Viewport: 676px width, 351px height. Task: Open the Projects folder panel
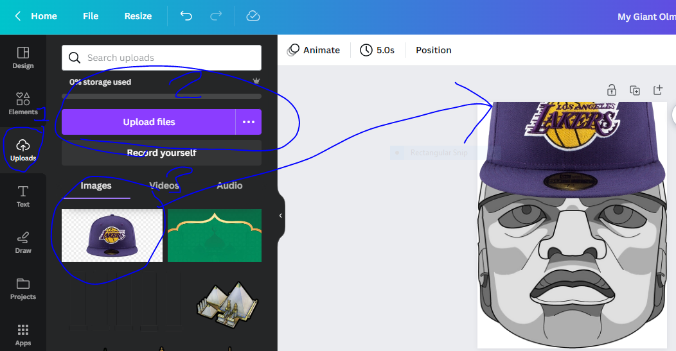tap(23, 288)
